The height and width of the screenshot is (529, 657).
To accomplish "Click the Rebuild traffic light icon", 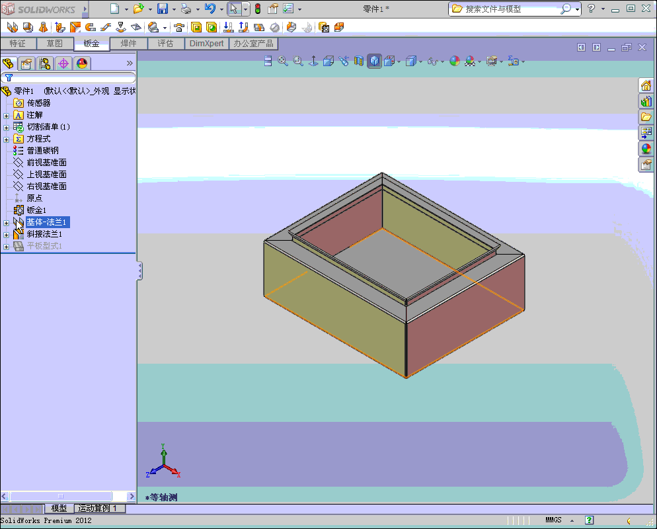I will coord(258,9).
